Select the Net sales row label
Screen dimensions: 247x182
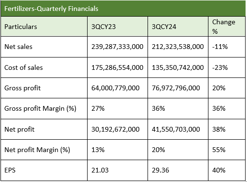[44, 47]
